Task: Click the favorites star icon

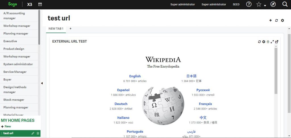Action: tap(259, 4)
